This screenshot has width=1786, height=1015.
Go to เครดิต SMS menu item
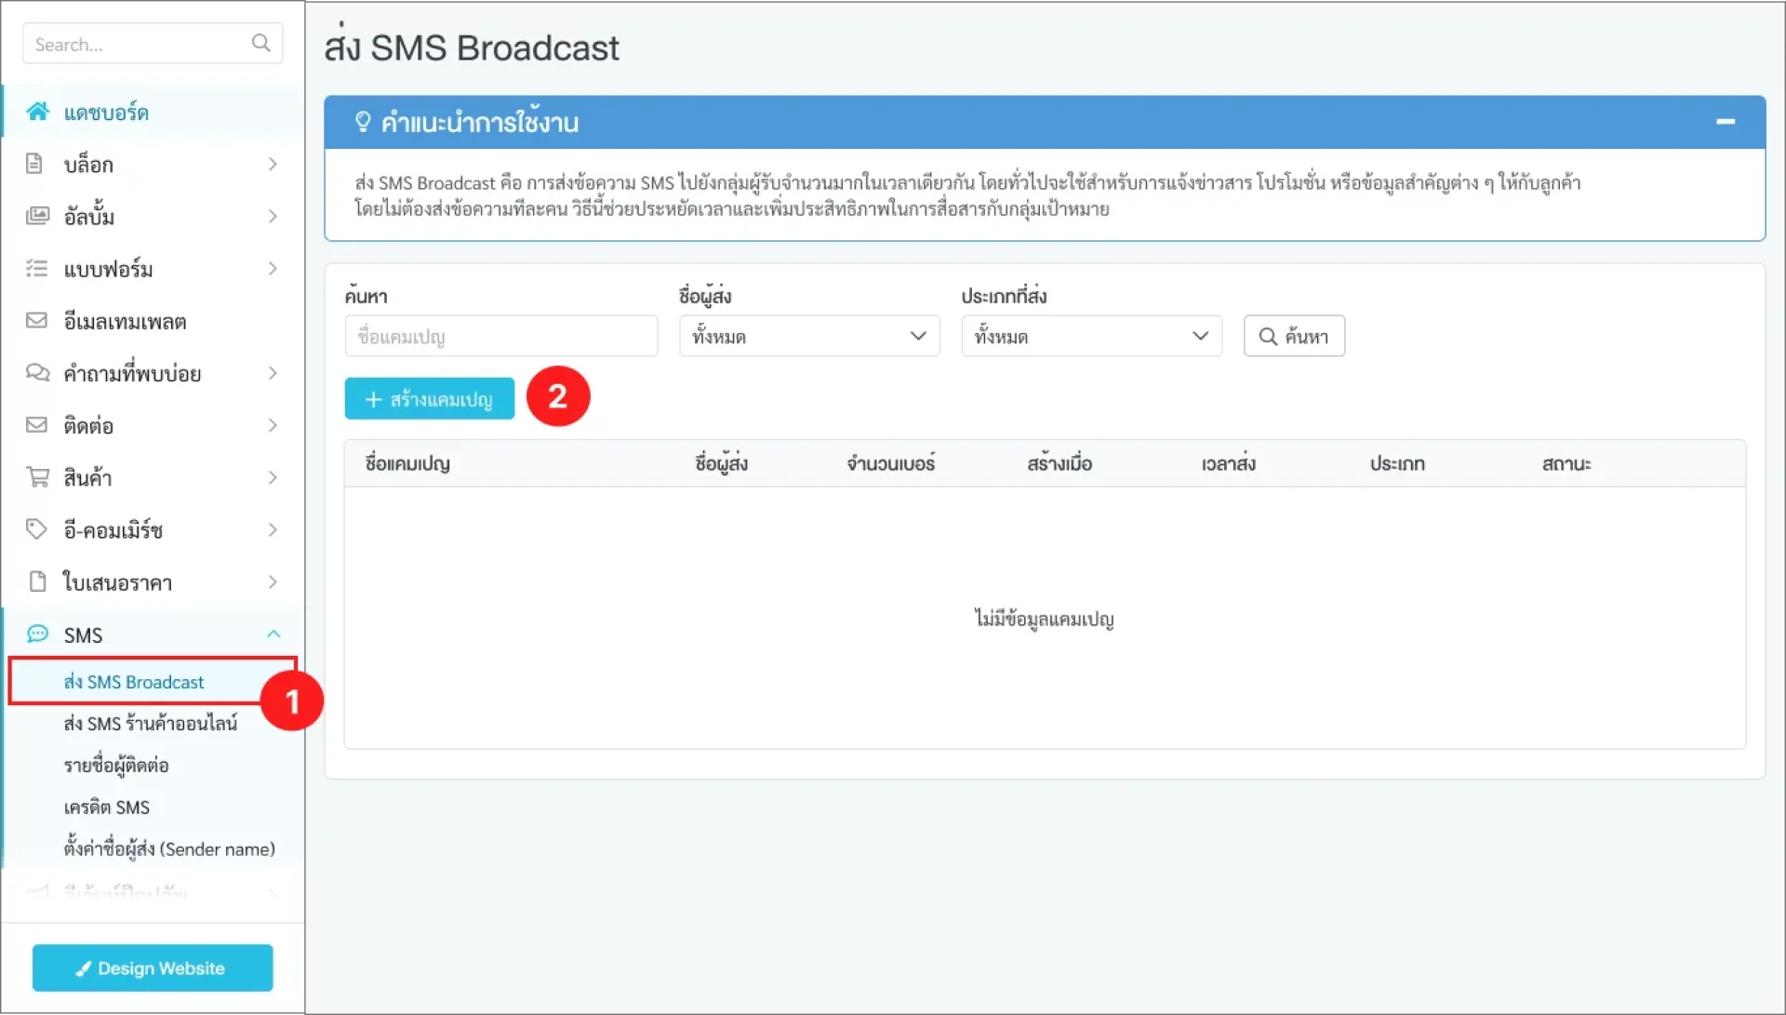pos(106,807)
